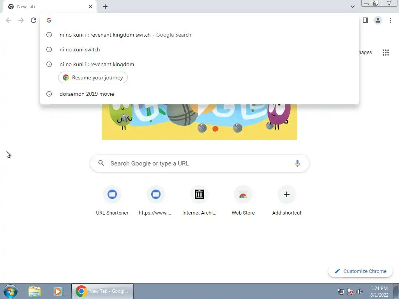
Task: Open the Web Store shortcut
Action: click(243, 201)
